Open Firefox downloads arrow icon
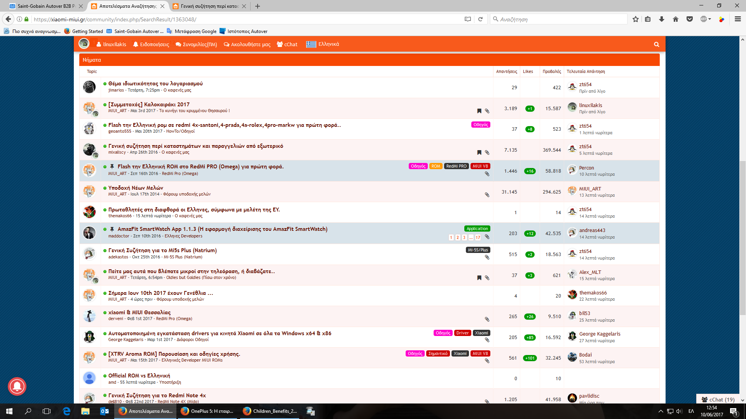This screenshot has height=419, width=746. point(661,19)
